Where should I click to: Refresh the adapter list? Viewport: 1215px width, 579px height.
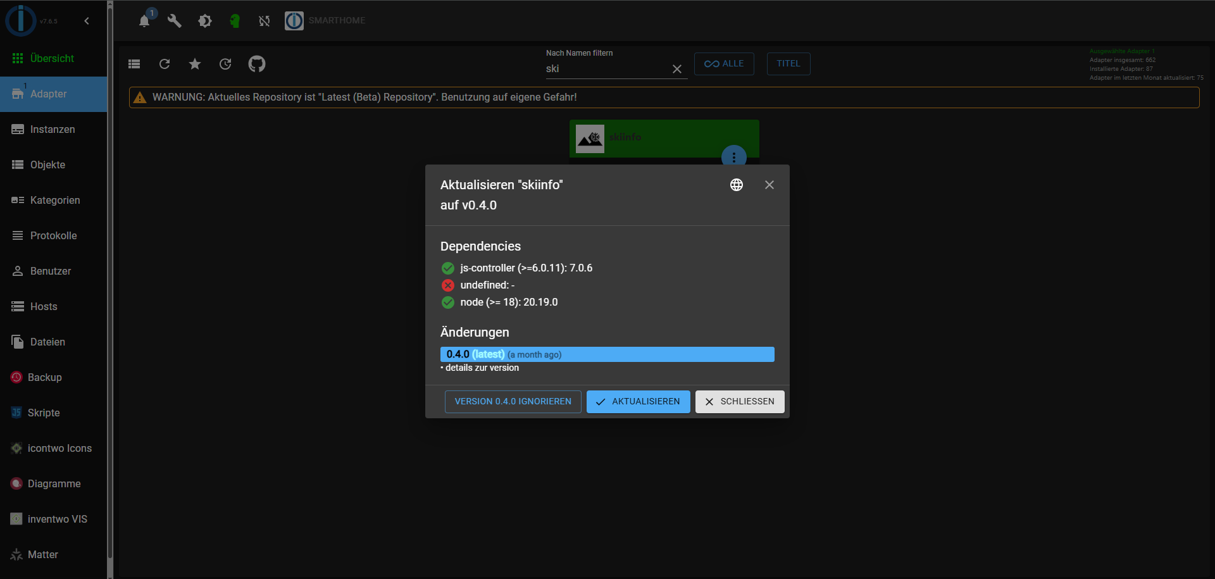tap(165, 64)
